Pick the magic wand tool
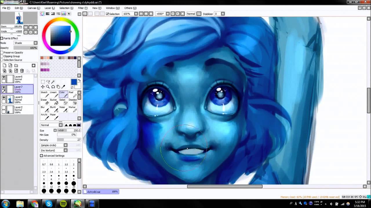Viewport: 371px width, 208px height. 53,82
